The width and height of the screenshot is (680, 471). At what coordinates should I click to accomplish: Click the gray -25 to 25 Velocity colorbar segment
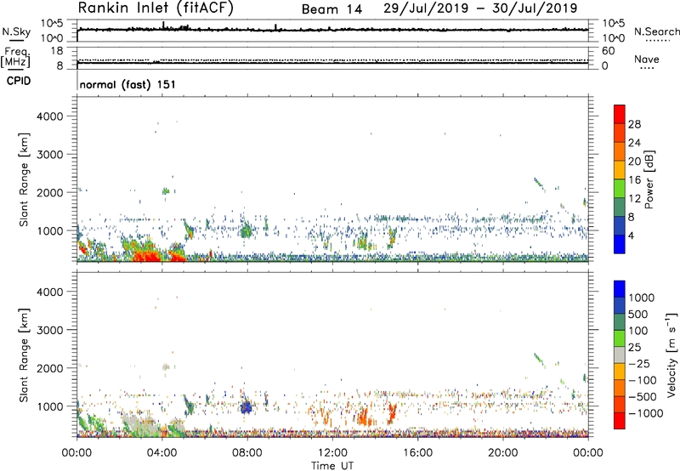[620, 355]
